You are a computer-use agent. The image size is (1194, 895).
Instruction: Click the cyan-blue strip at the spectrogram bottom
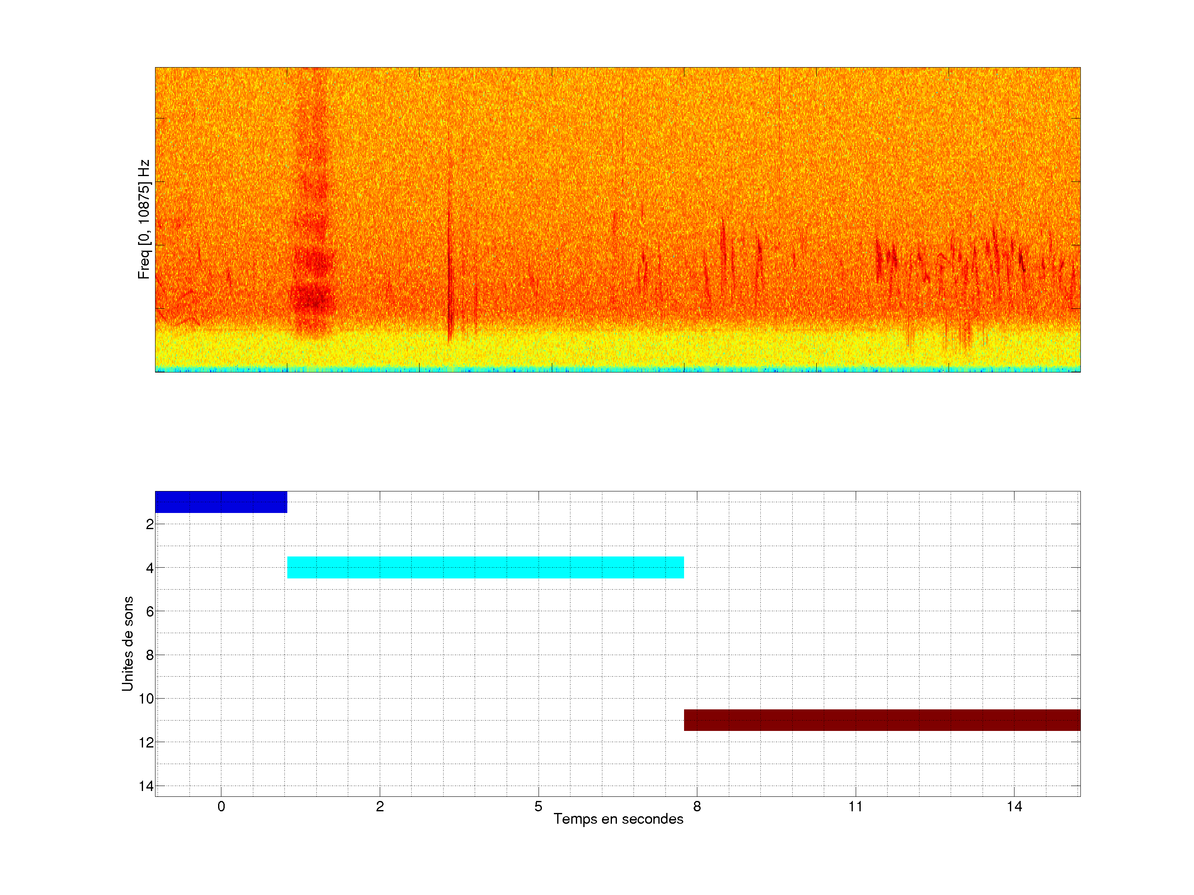pyautogui.click(x=618, y=370)
